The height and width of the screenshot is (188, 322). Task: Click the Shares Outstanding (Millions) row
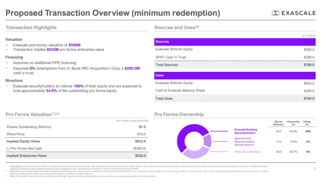pyautogui.click(x=77, y=127)
